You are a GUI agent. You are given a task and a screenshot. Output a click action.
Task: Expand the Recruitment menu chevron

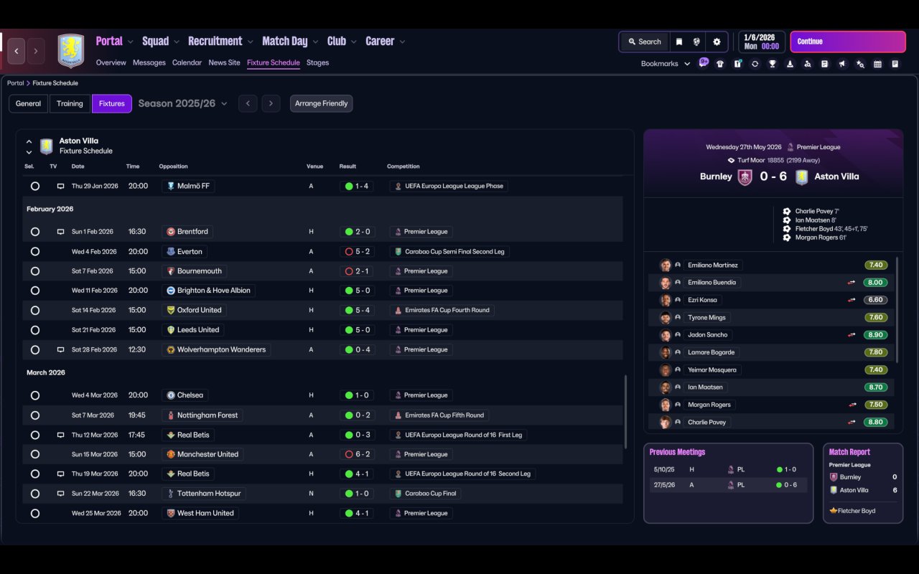click(251, 42)
